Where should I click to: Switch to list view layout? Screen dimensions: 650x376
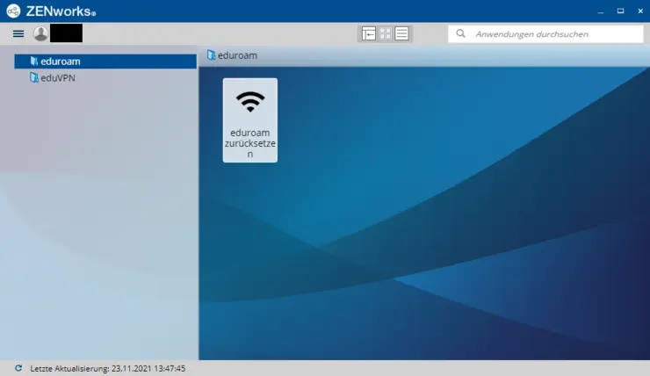(x=401, y=33)
